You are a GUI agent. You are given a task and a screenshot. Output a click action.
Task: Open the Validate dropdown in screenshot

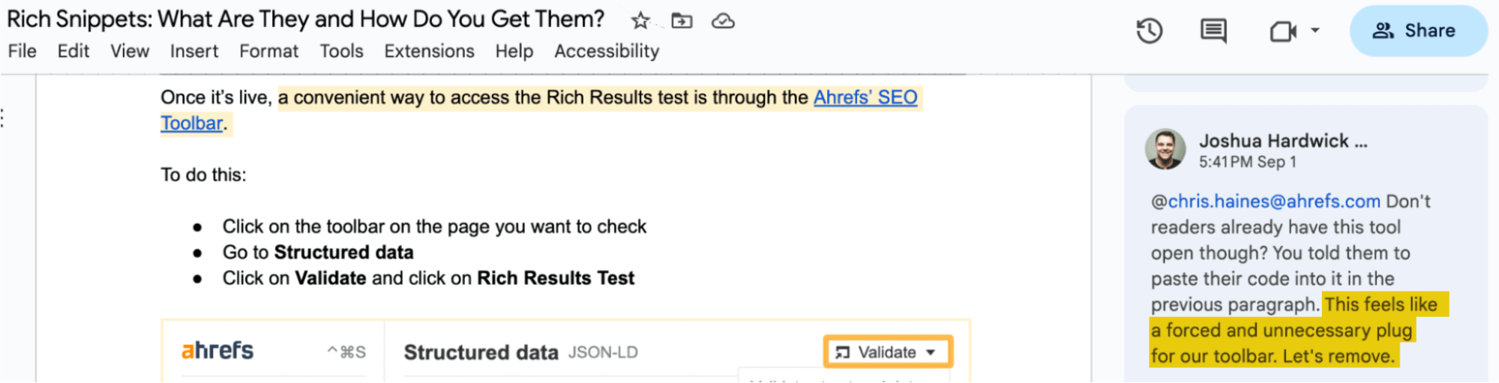(888, 352)
